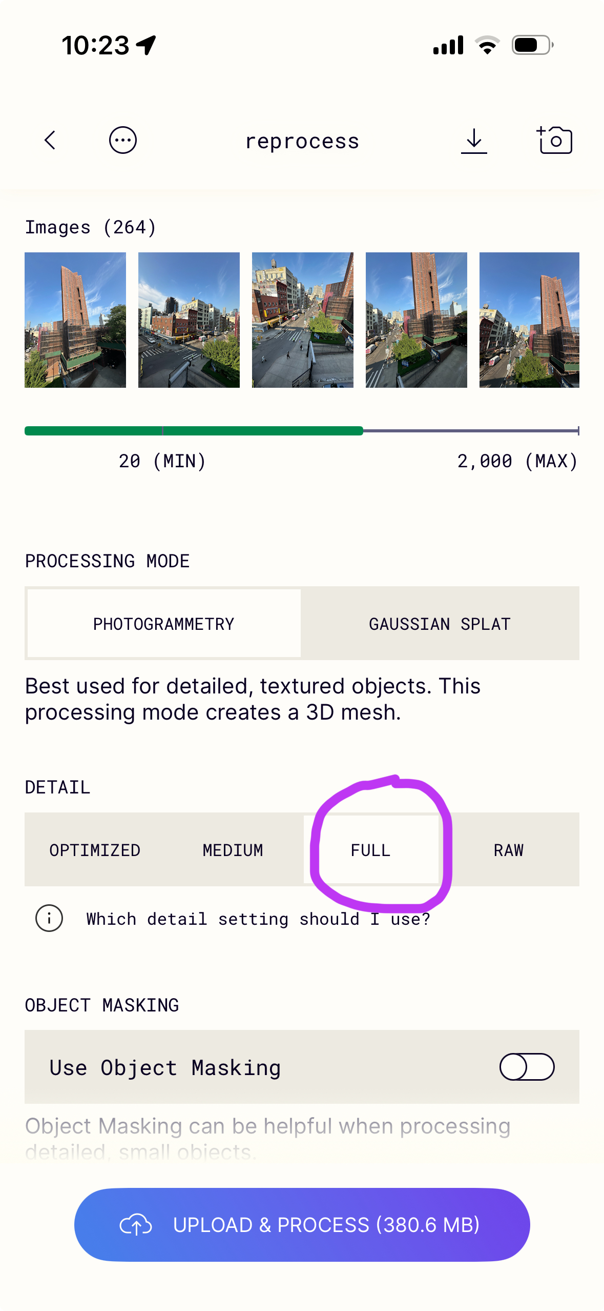Image resolution: width=604 pixels, height=1311 pixels.
Task: Open 'Which detail setting should I use?' help
Action: 258,919
